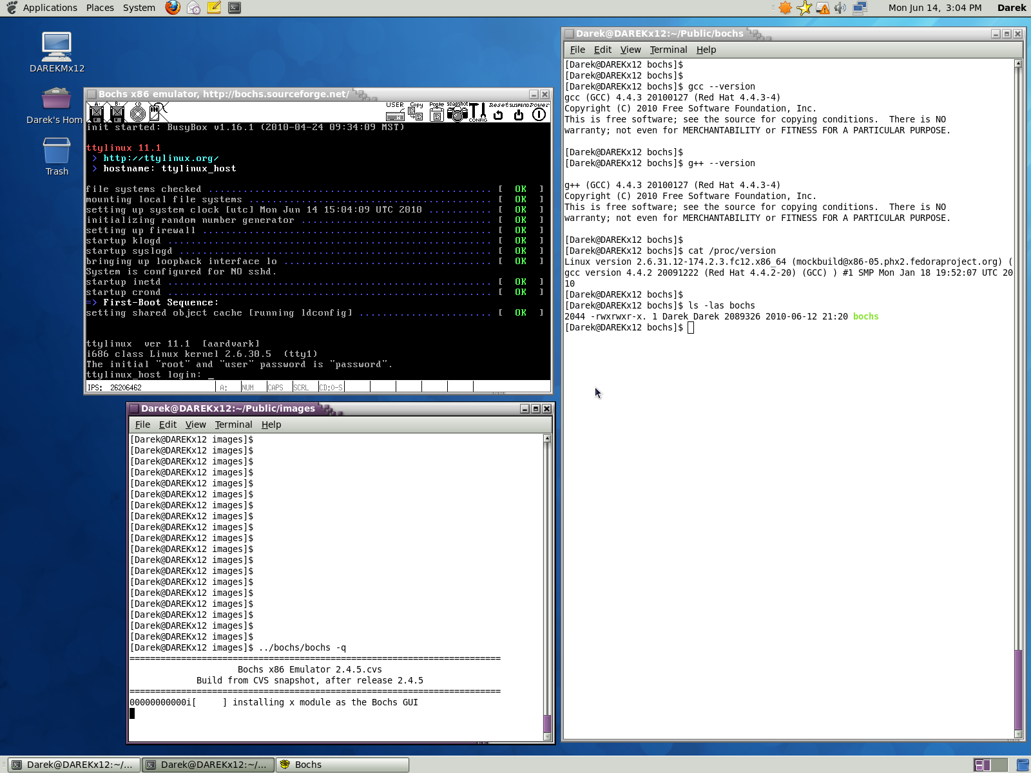Viewport: 1031px width, 773px height.
Task: Open the Places menu
Action: click(x=100, y=8)
